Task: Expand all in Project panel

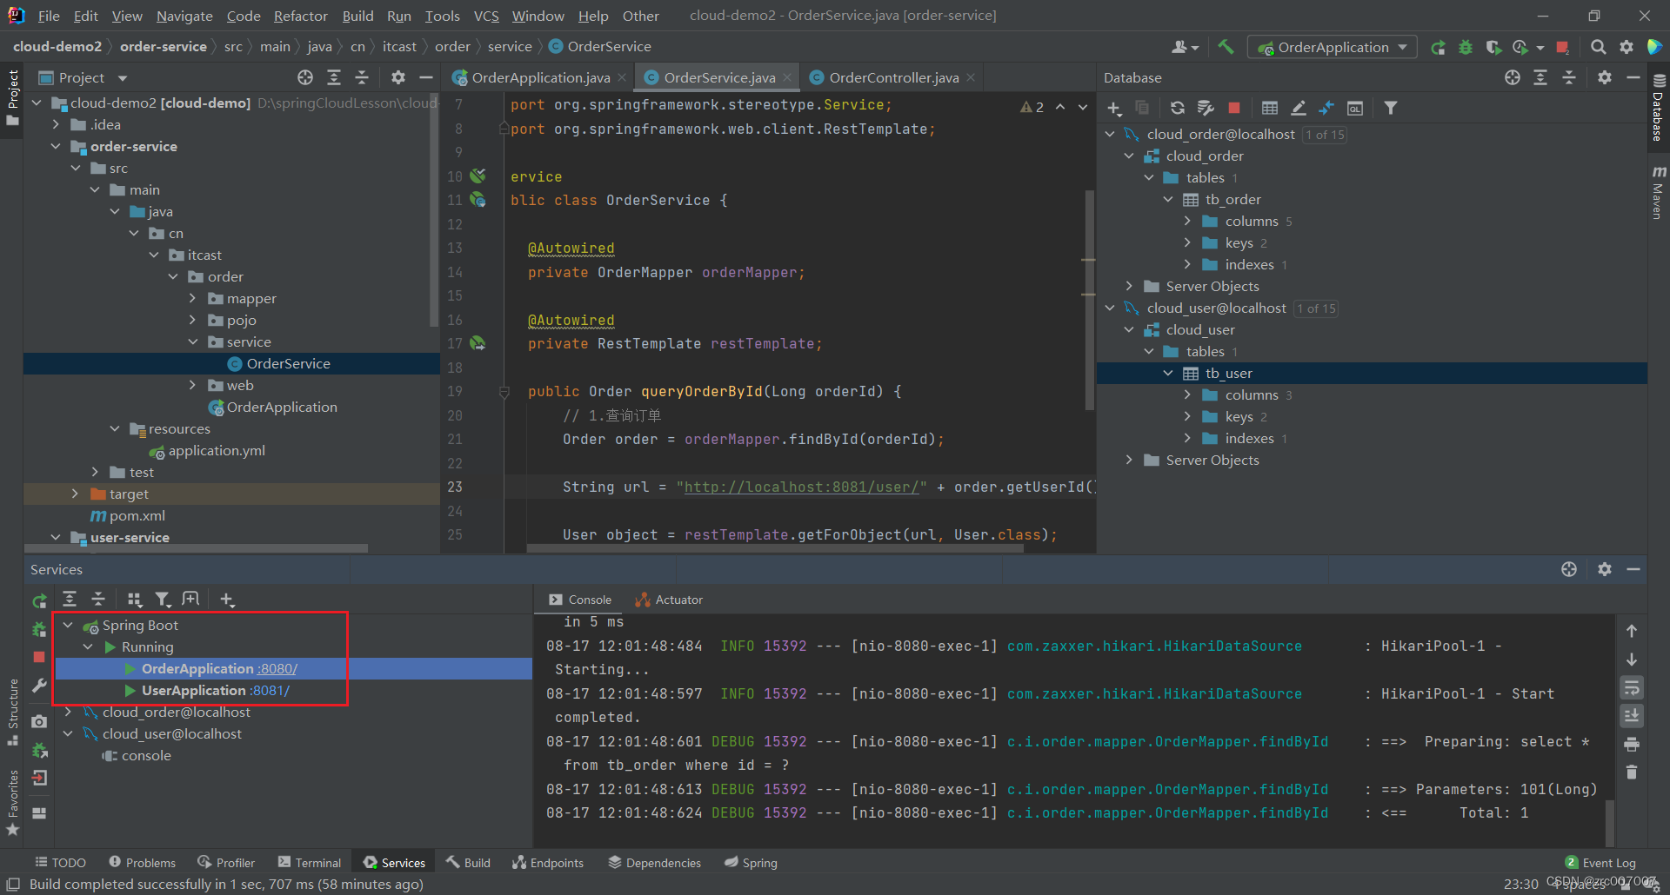Action: (x=334, y=77)
